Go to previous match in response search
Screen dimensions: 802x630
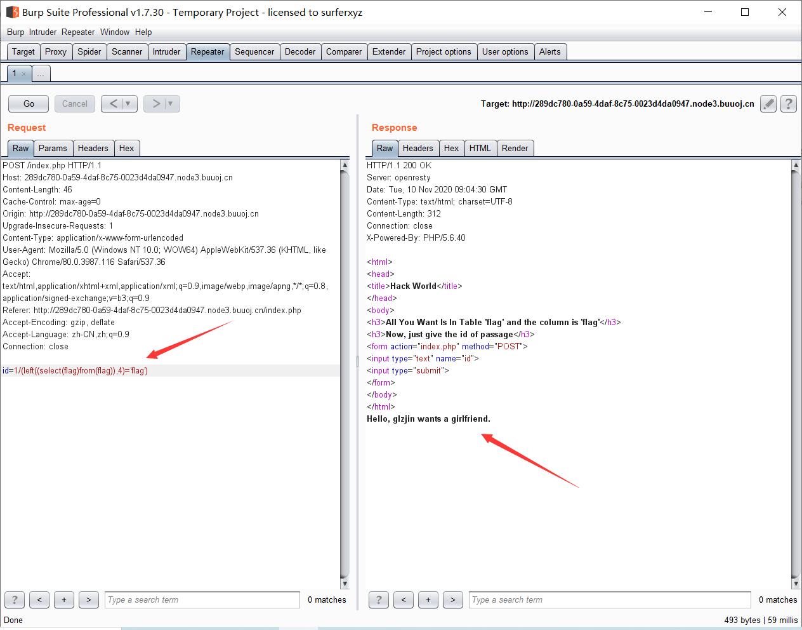point(404,600)
